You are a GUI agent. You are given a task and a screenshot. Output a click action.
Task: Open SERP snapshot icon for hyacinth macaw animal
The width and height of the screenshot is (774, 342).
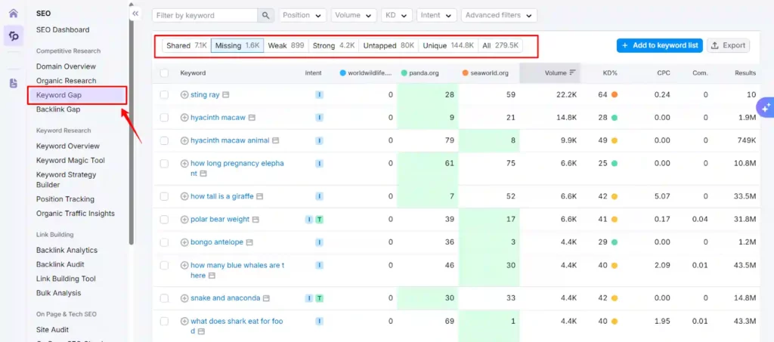275,140
